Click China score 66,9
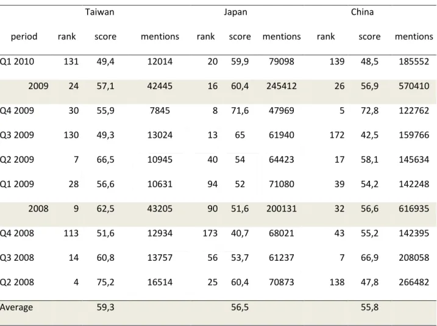Viewport: 437px width, 326px height. pos(369,258)
